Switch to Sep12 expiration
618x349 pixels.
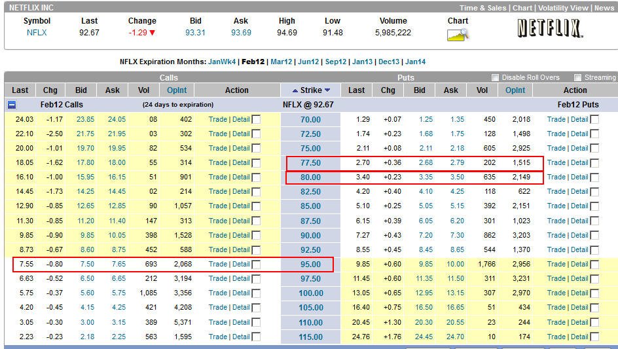(x=336, y=62)
